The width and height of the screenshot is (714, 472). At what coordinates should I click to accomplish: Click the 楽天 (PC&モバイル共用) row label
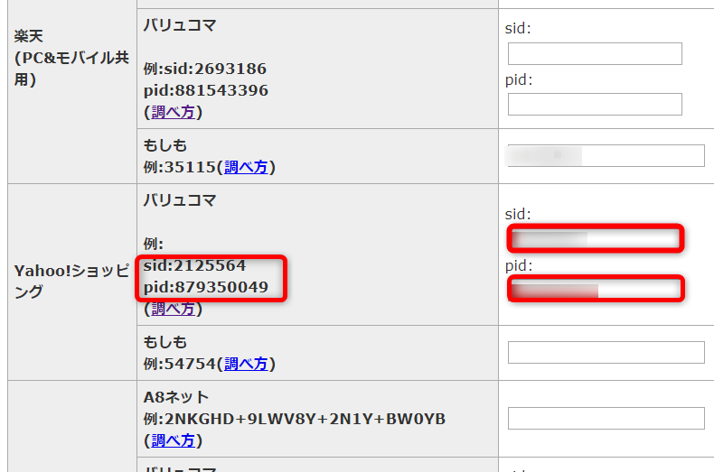(71, 58)
